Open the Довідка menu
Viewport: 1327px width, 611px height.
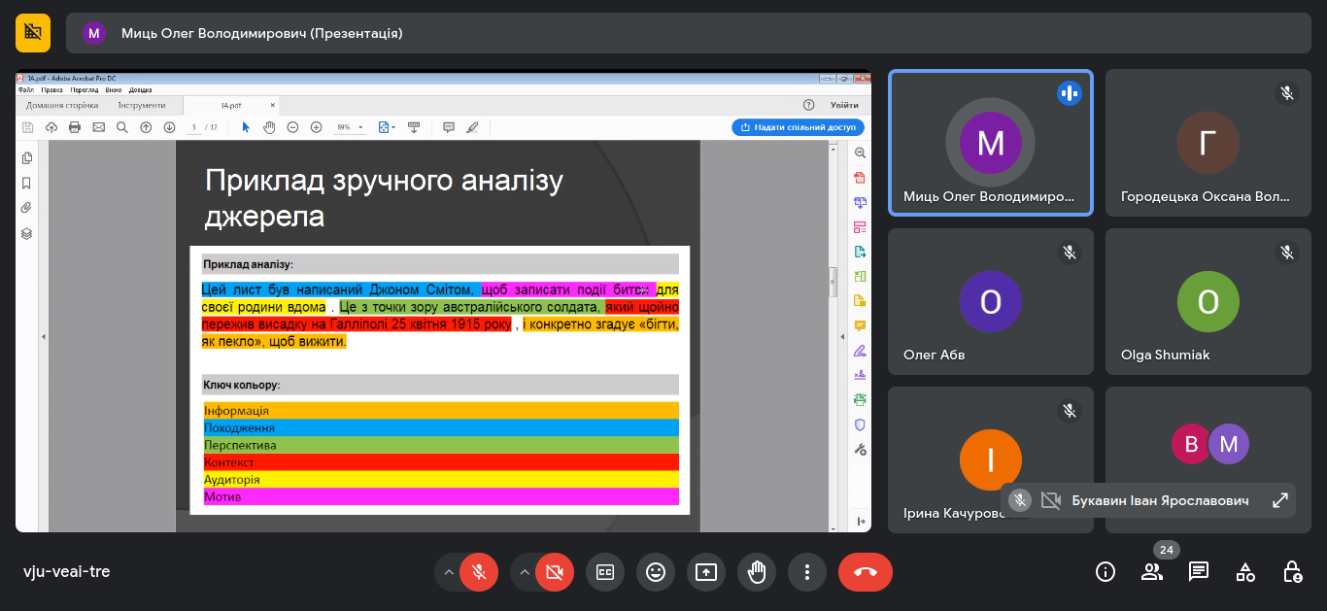coord(140,89)
